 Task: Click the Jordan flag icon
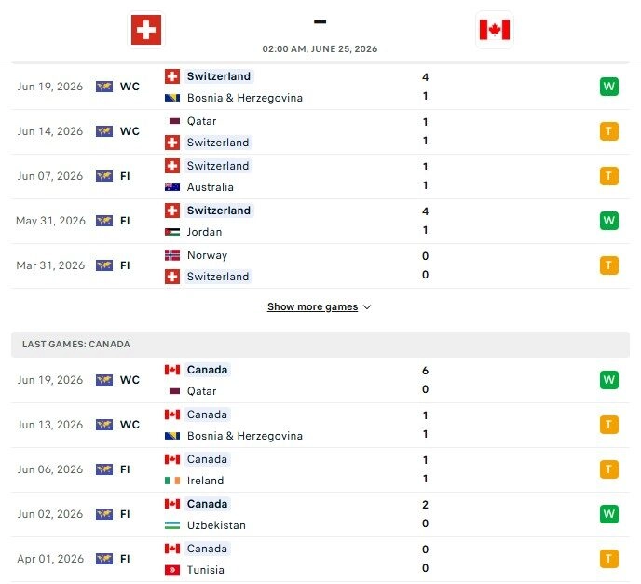pos(172,232)
